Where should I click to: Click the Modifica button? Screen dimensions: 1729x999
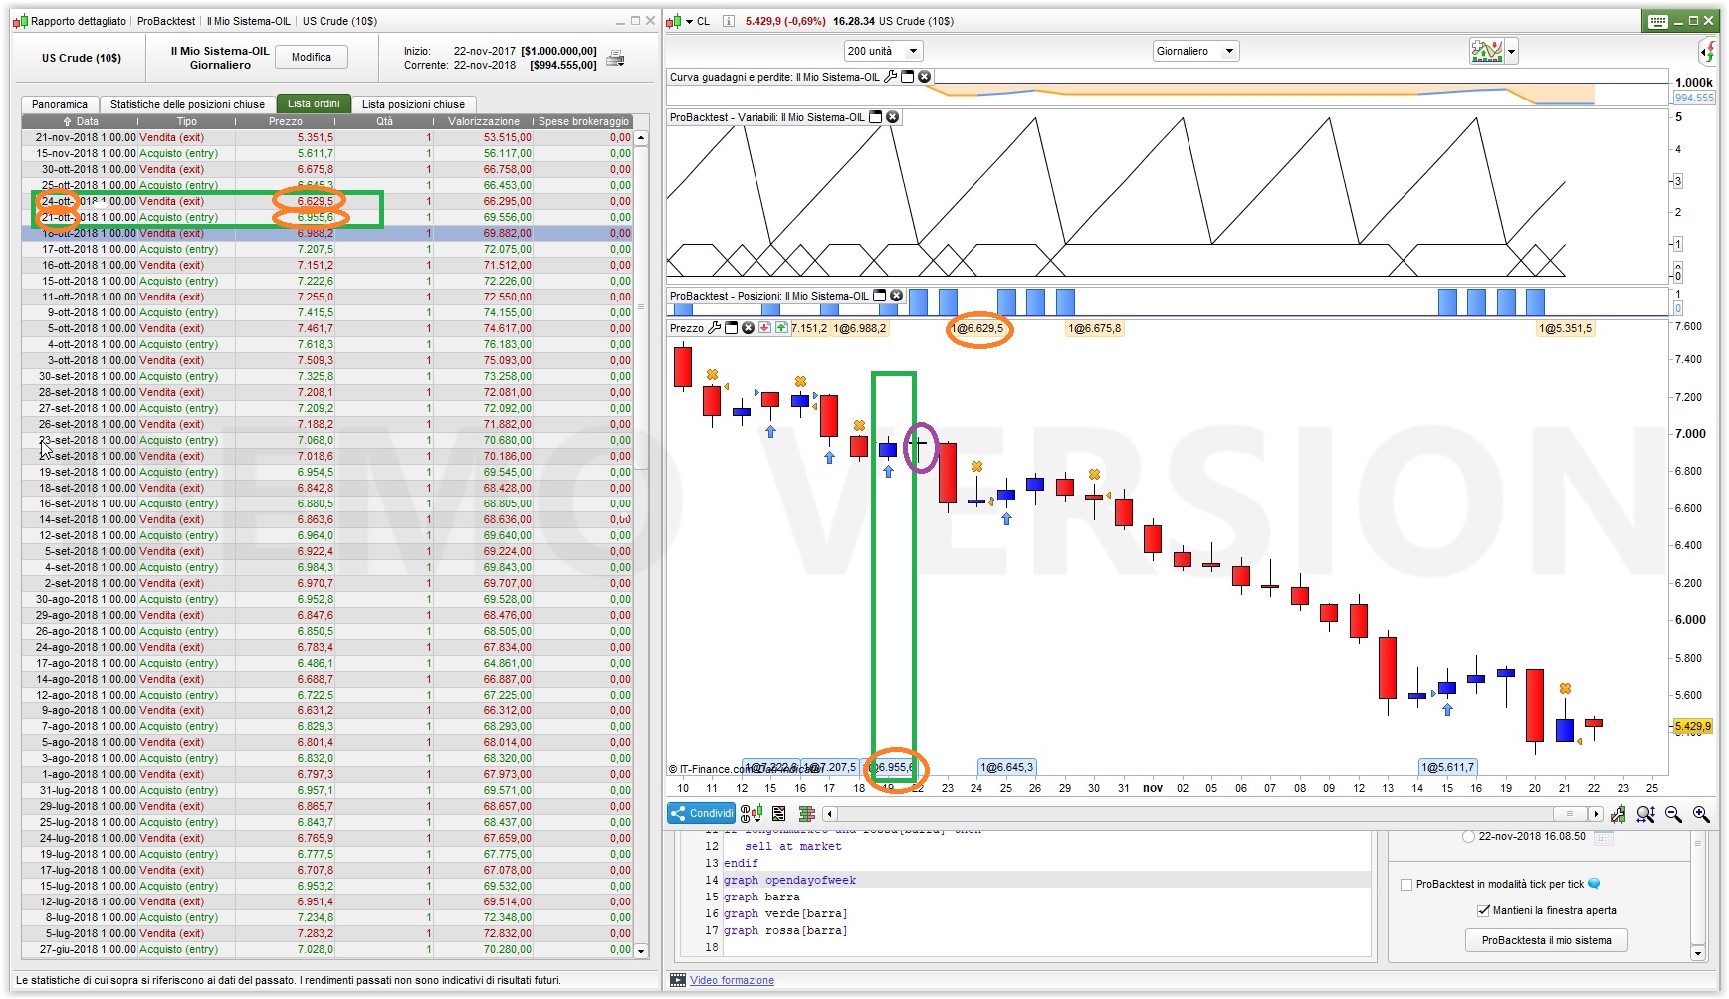pos(312,58)
